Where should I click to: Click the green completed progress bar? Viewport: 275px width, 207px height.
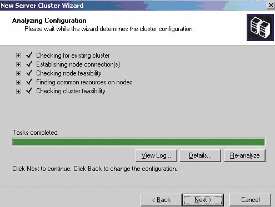click(139, 142)
